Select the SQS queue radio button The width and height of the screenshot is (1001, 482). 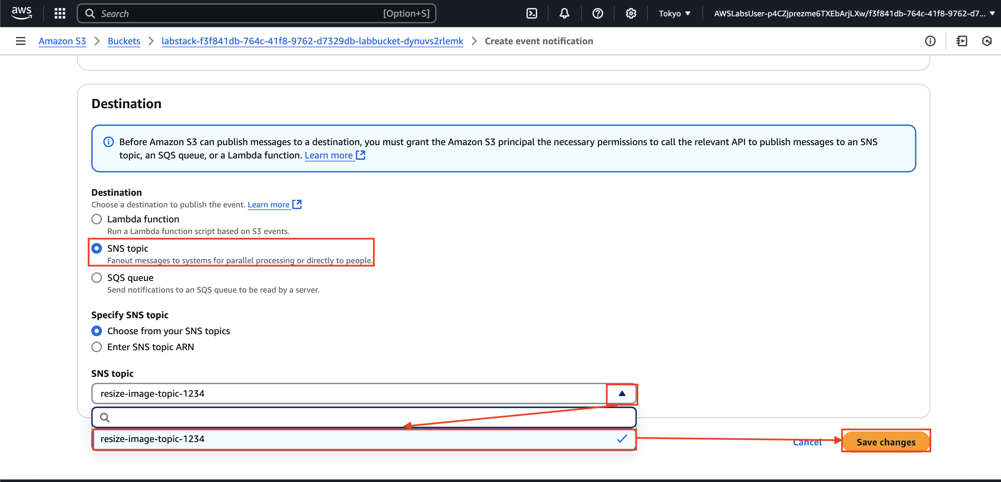(97, 278)
